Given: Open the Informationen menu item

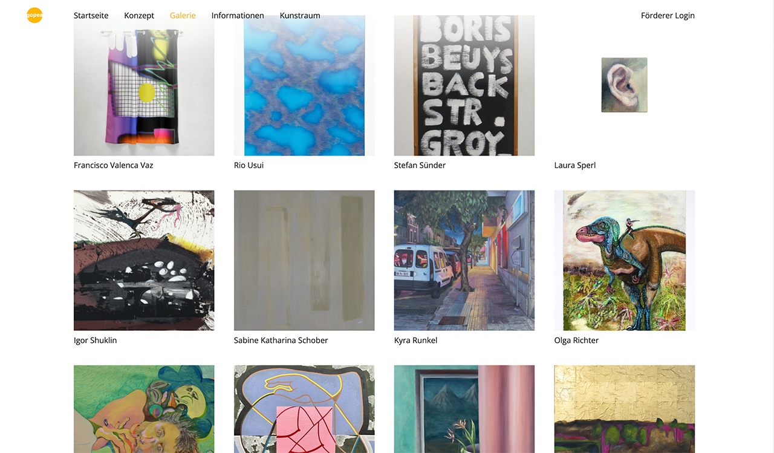Looking at the screenshot, I should click(x=238, y=16).
